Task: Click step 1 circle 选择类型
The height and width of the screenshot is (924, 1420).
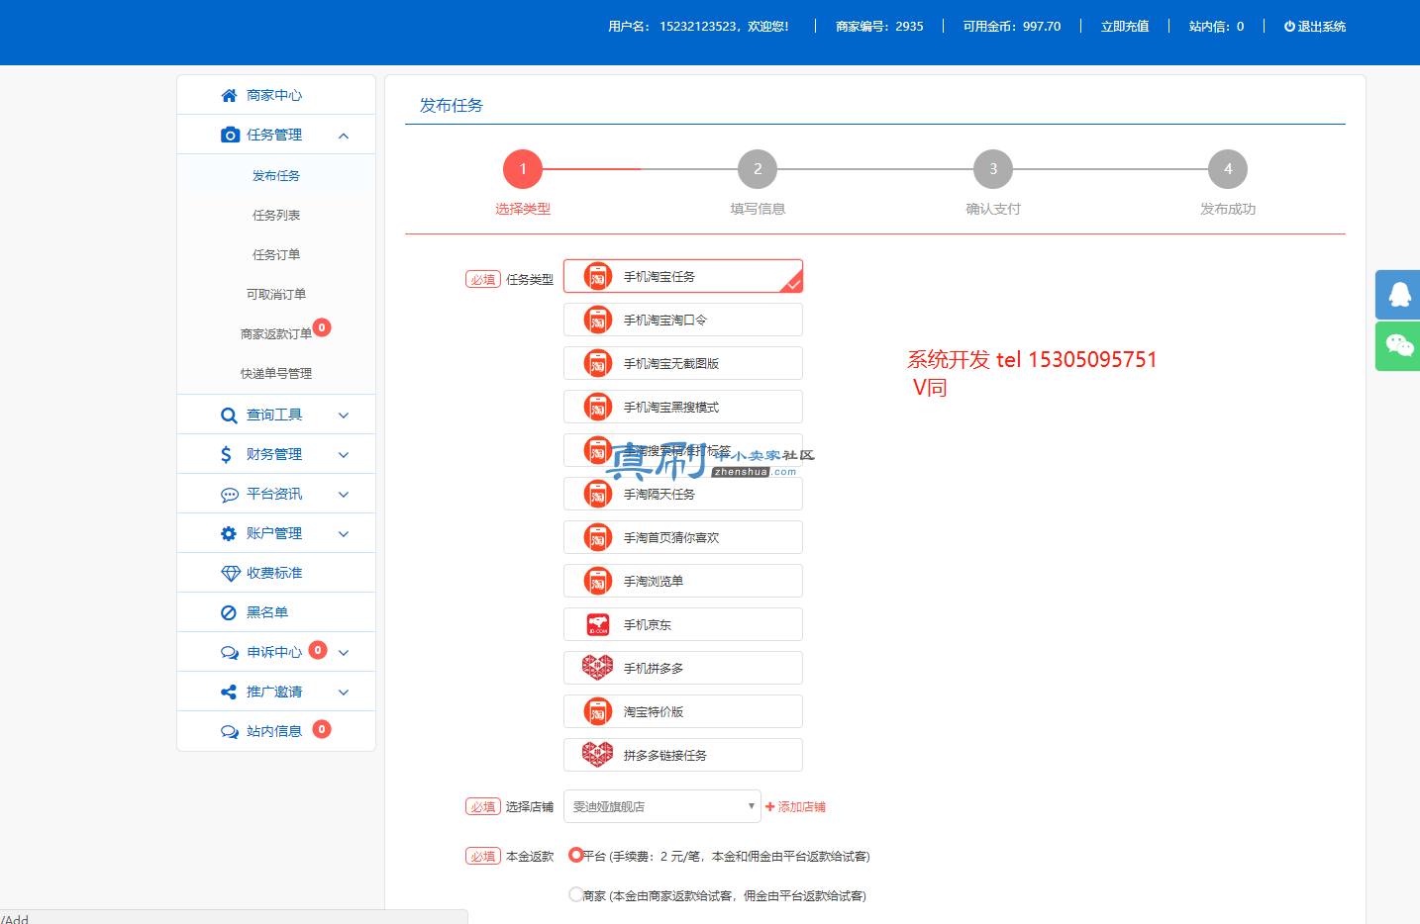Action: 523,169
